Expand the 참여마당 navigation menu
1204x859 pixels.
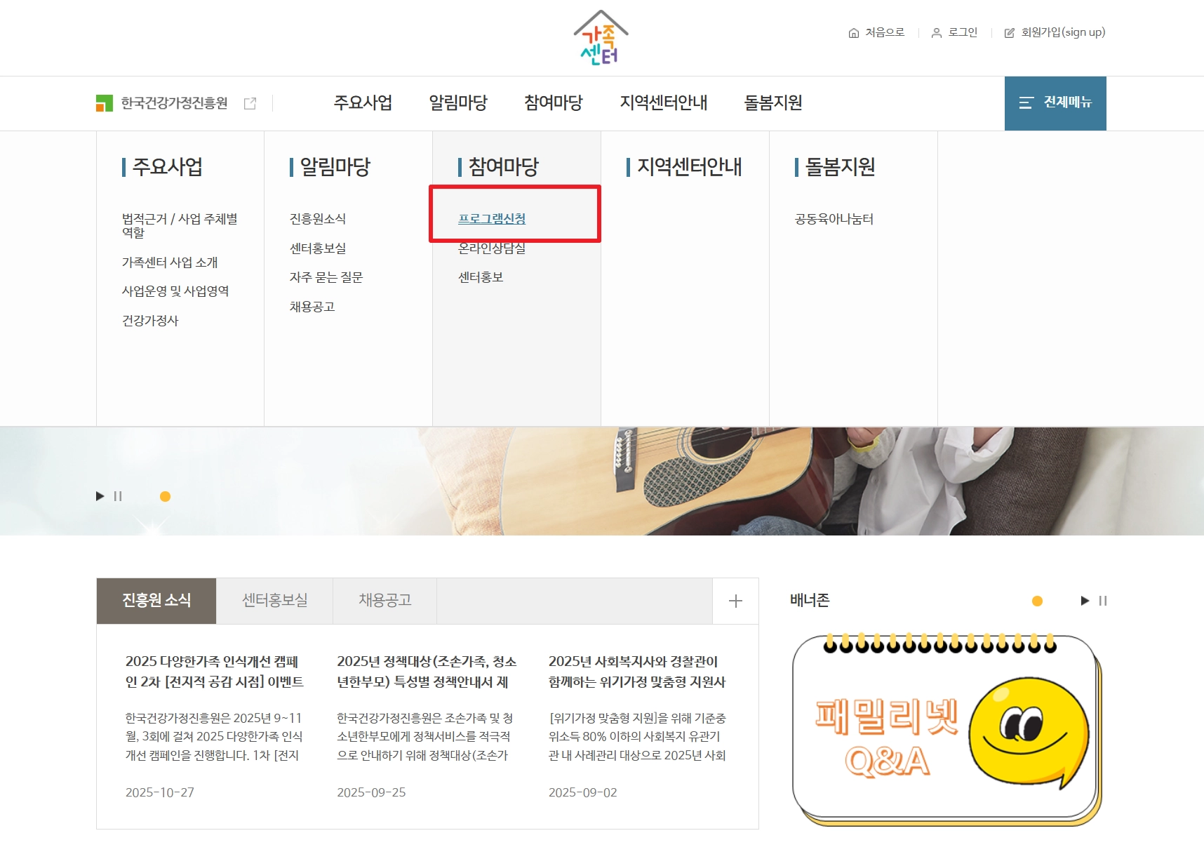coord(553,103)
